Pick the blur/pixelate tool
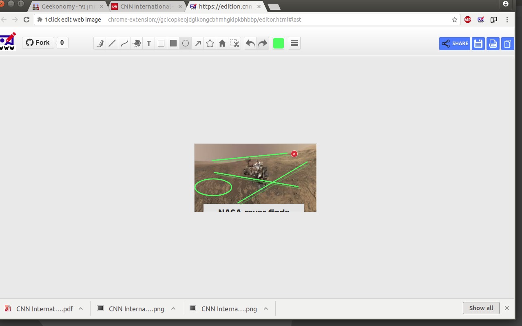The height and width of the screenshot is (326, 522). 137,43
